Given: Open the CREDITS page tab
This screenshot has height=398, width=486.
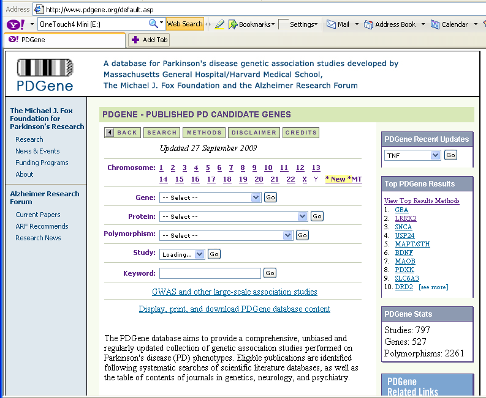Looking at the screenshot, I should 301,133.
